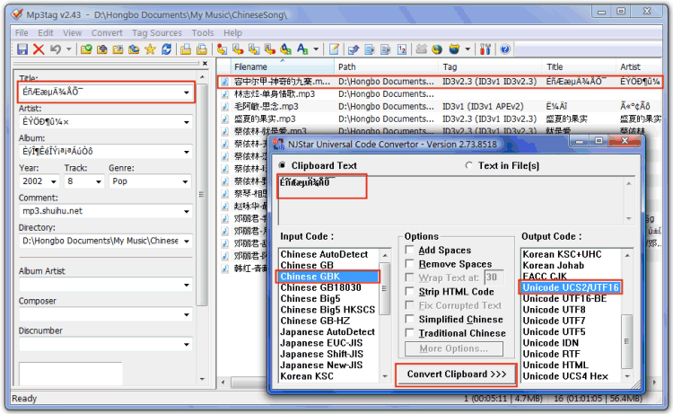Click the Filename to Tag convert icon
Image resolution: width=673 pixels, height=414 pixels.
pos(238,49)
